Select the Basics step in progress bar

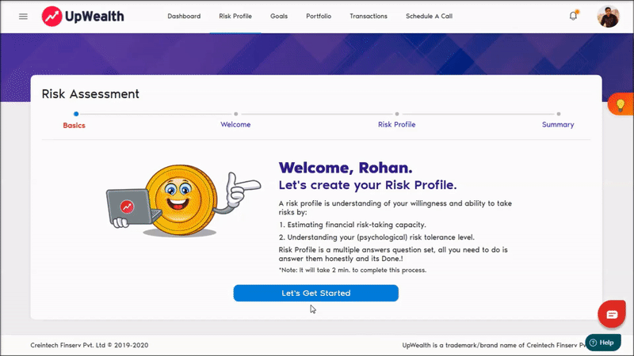(x=74, y=124)
